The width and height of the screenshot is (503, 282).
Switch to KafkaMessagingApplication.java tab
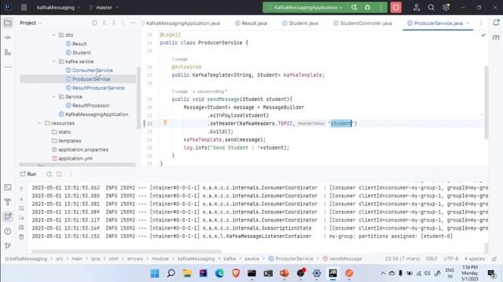pyautogui.click(x=181, y=23)
